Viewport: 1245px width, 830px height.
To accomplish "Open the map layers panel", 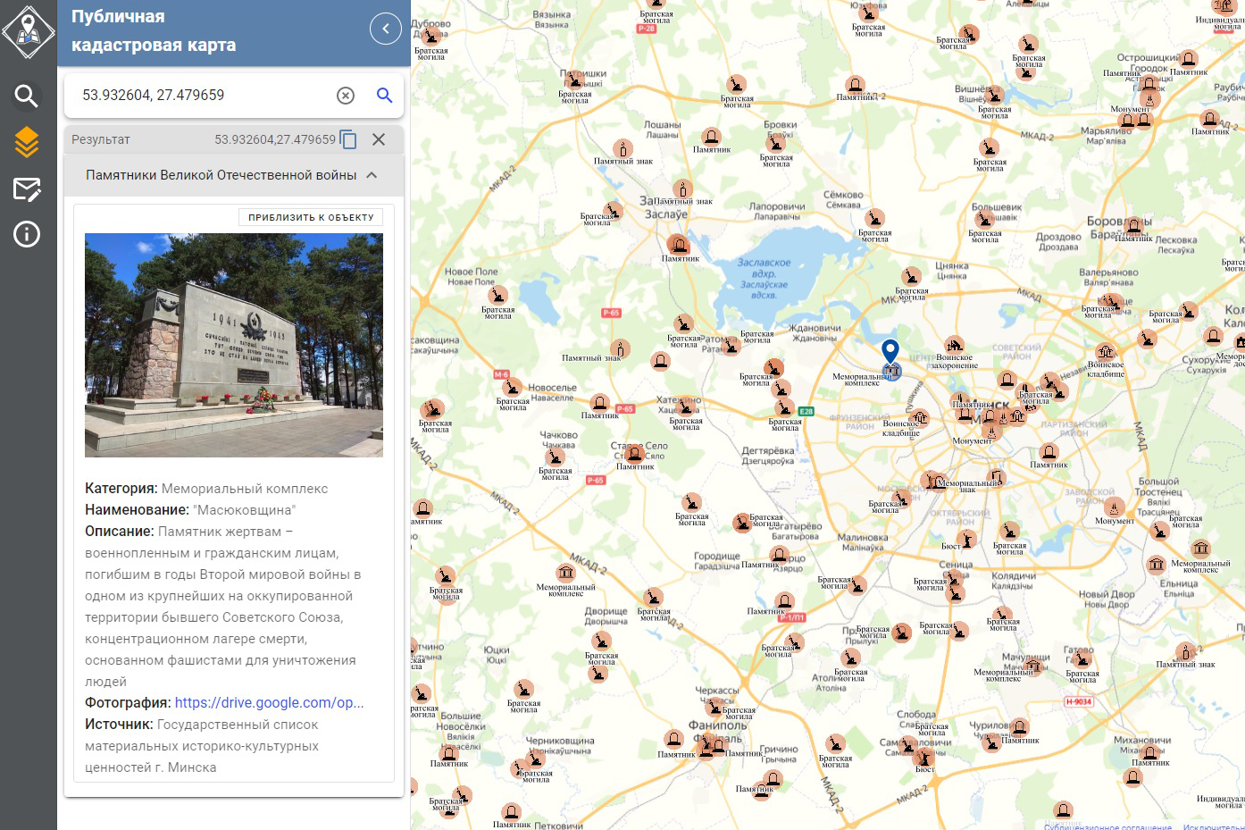I will [x=27, y=142].
